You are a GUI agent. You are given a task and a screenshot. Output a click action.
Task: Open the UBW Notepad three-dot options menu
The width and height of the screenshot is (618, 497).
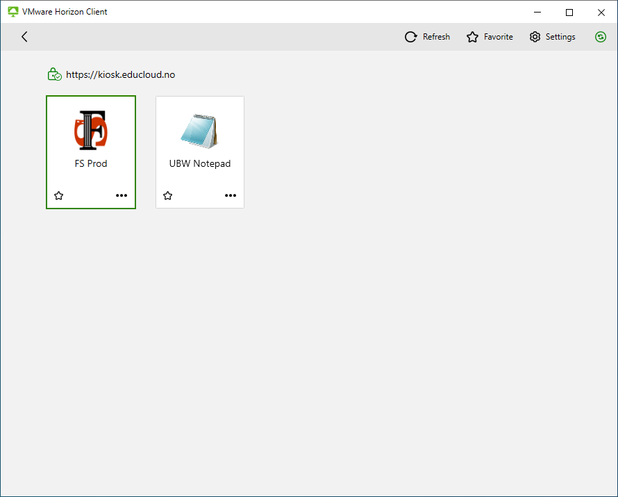[x=231, y=195]
